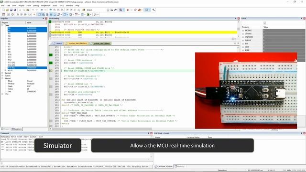This screenshot has height=172, width=306.
Task: Open the Watch Windows dropdown arrow
Action: pos(61,14)
